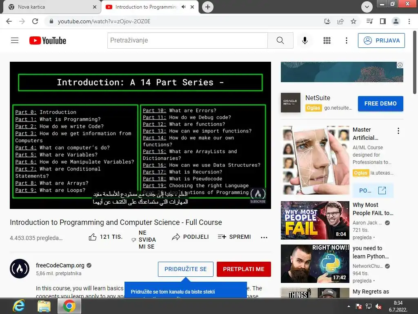Open Internet Explorer from taskbar
Viewport: 418px width, 314px height.
click(19, 306)
